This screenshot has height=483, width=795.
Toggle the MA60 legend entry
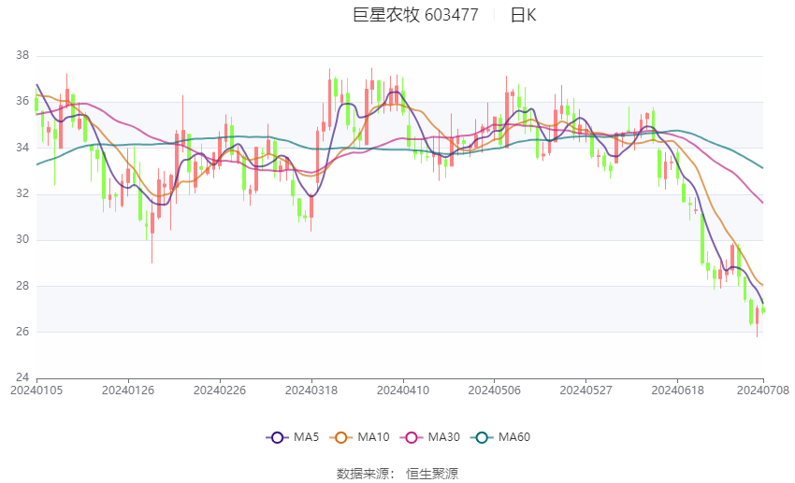[500, 437]
